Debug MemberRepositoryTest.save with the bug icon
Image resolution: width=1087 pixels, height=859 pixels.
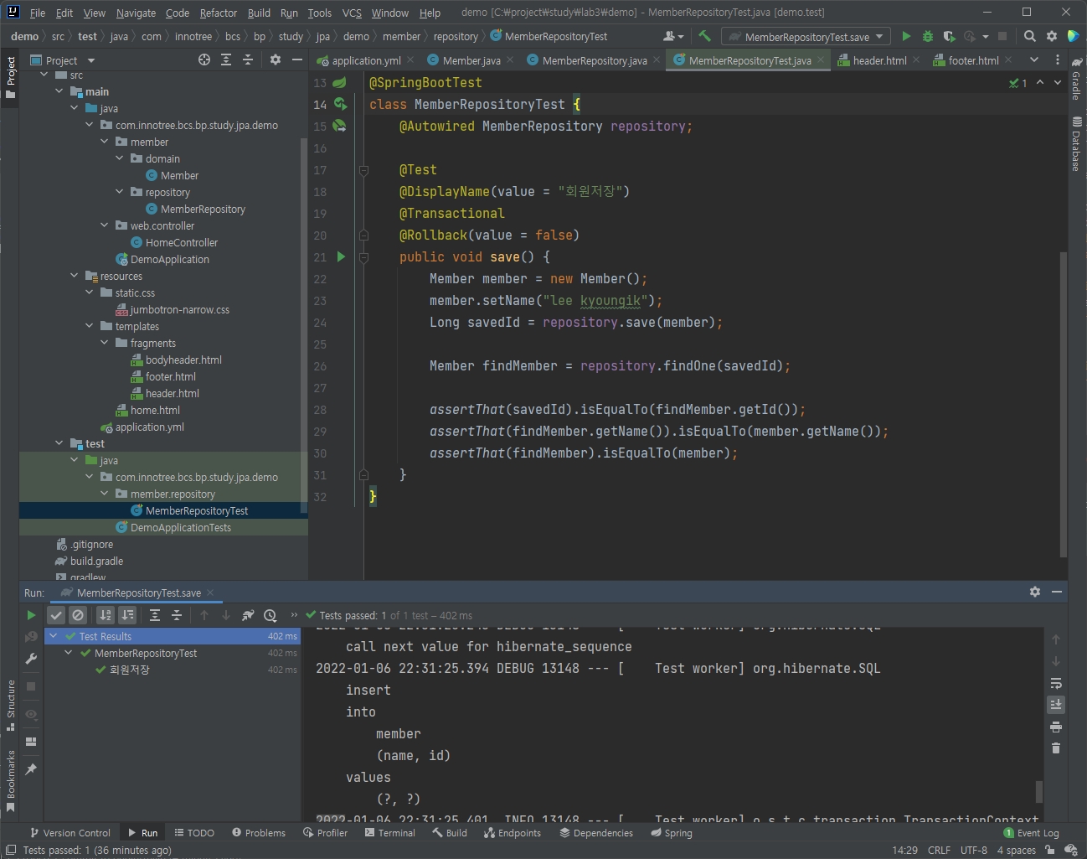[927, 36]
